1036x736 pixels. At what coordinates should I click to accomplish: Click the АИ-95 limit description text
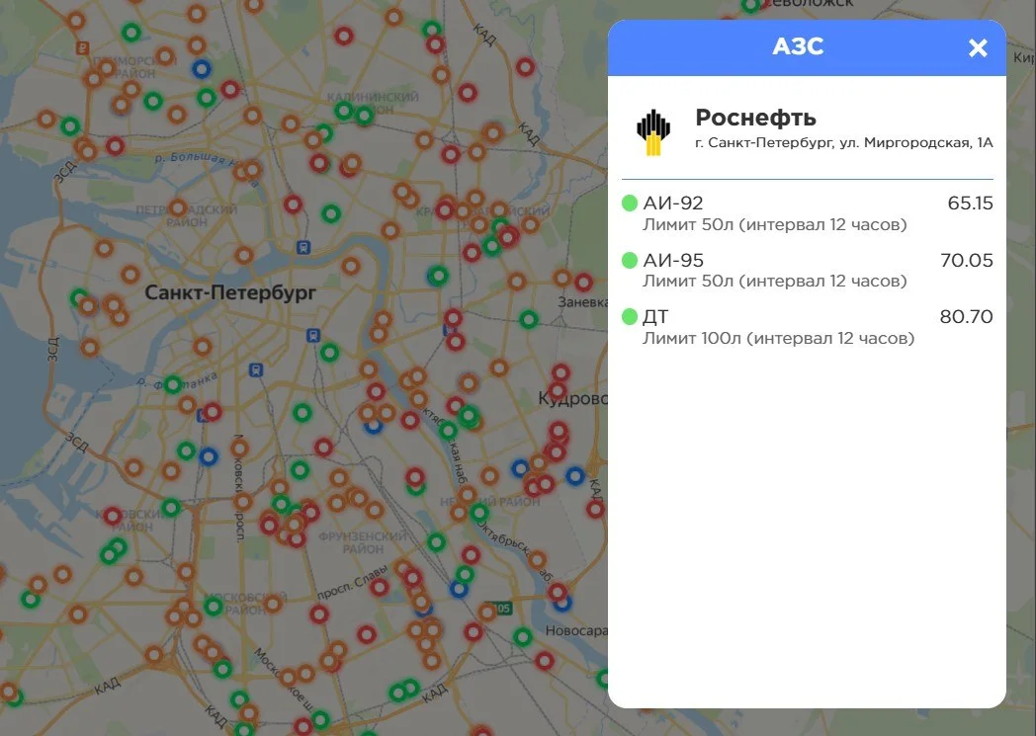pyautogui.click(x=774, y=282)
